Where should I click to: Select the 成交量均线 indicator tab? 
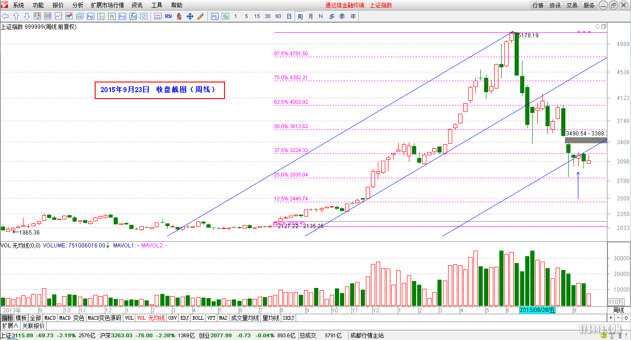point(245,318)
